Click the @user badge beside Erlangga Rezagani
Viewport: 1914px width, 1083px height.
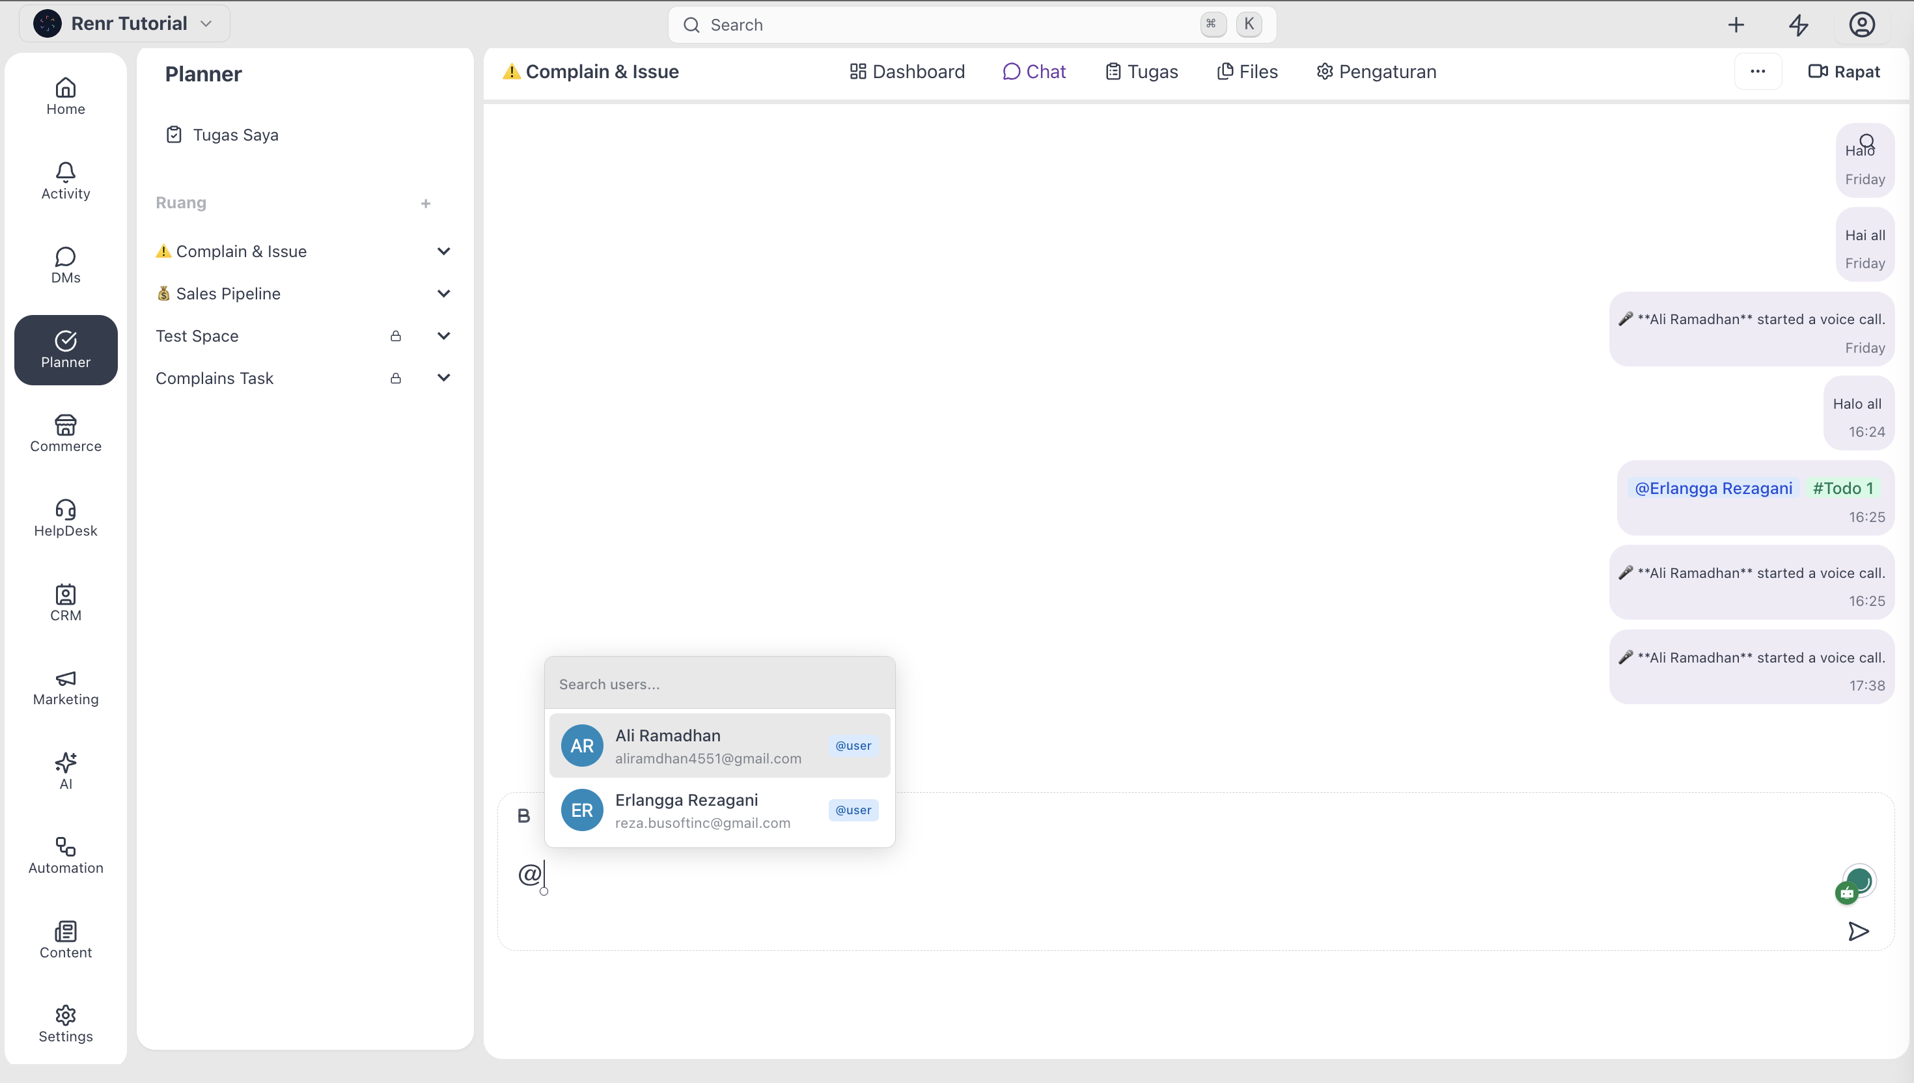click(853, 810)
